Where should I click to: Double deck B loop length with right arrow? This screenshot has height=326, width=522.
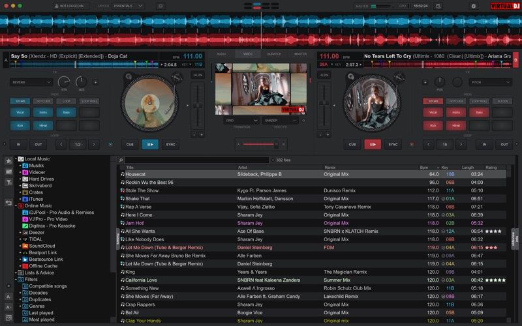pos(461,144)
